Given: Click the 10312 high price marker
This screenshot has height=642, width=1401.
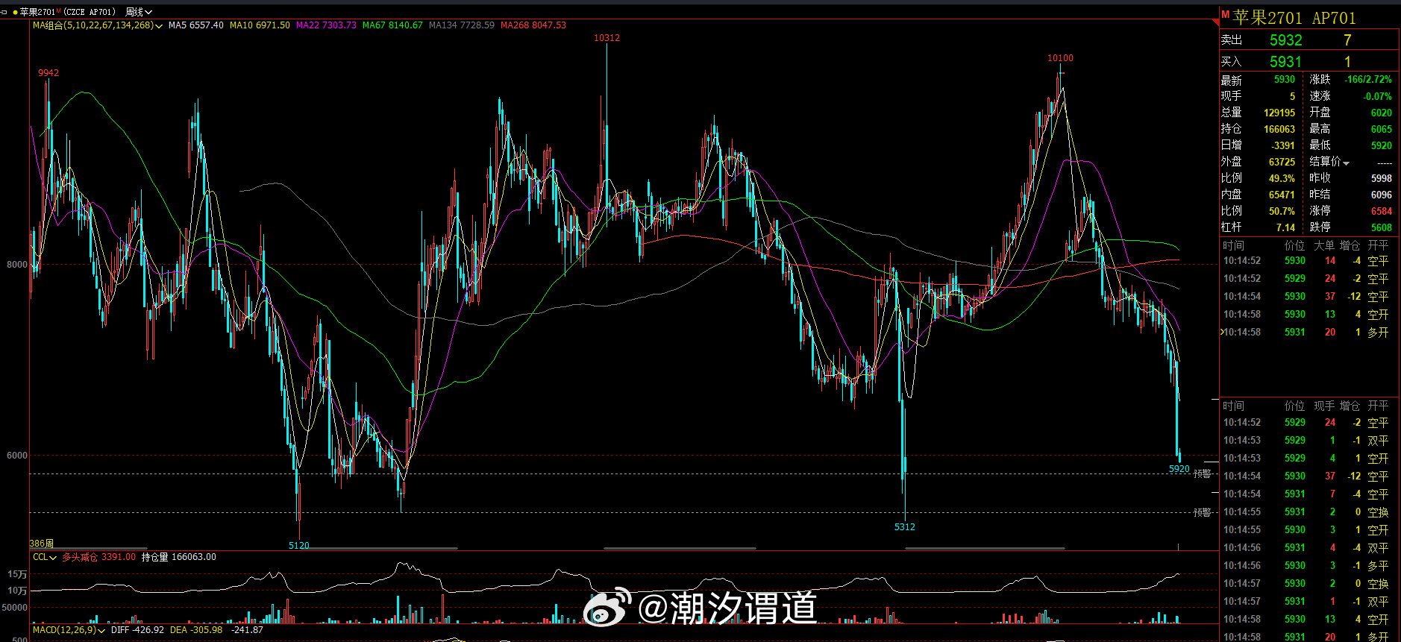Looking at the screenshot, I should (607, 38).
